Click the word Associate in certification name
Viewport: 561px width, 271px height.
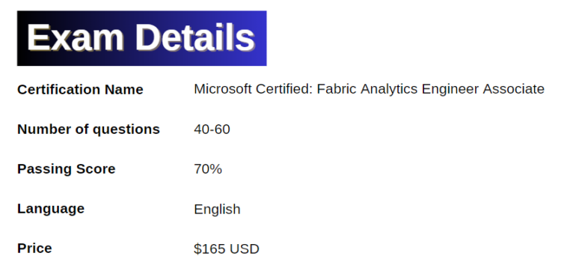click(514, 89)
